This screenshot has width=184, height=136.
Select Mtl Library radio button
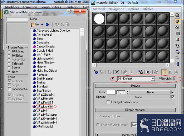point(9,51)
